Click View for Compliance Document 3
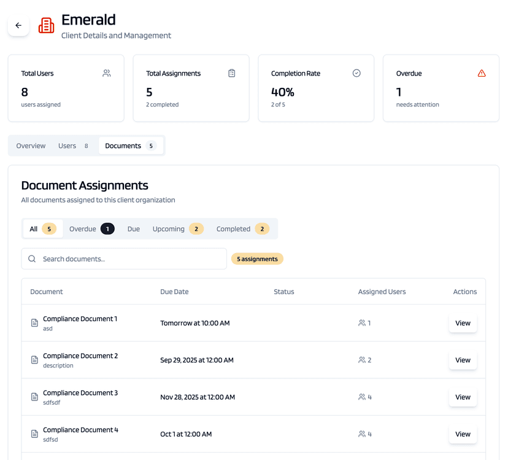 click(x=463, y=397)
